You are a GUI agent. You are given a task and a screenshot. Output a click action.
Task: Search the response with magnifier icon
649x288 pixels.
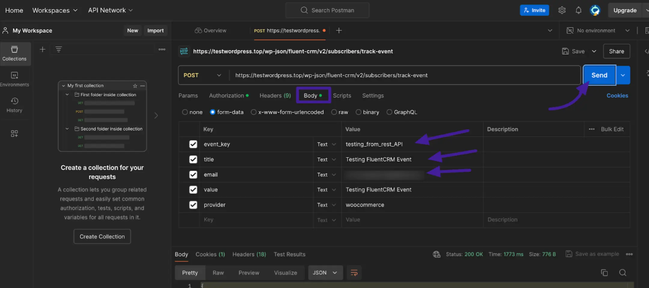tap(623, 273)
